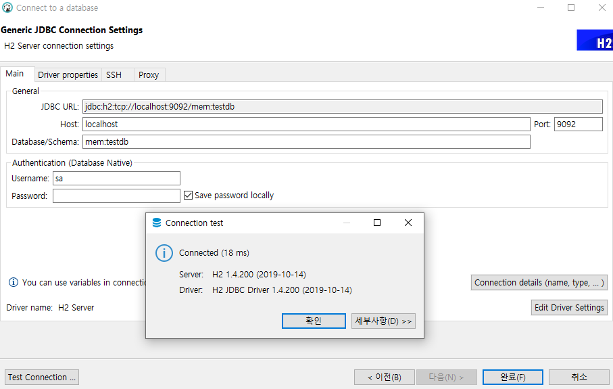Viewport: 613px width, 389px height.
Task: Maximize the Connect to a database window
Action: tap(571, 7)
